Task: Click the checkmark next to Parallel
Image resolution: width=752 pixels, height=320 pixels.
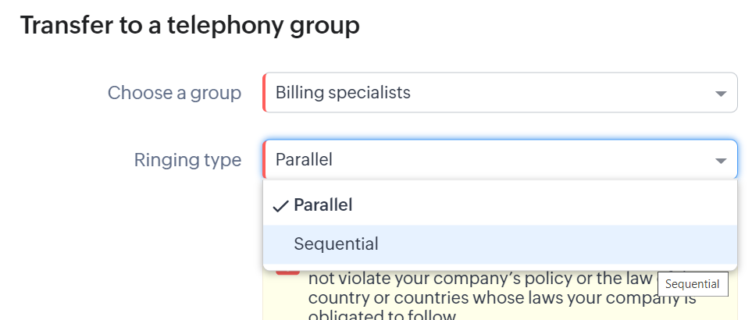Action: 280,206
